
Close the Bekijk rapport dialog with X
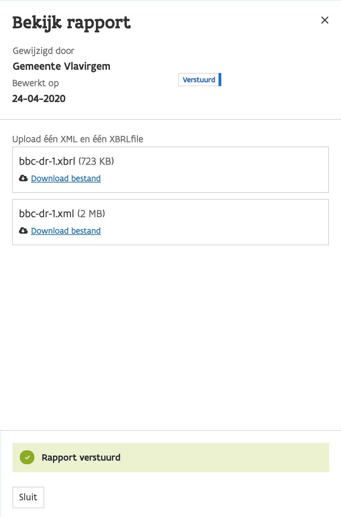[325, 20]
